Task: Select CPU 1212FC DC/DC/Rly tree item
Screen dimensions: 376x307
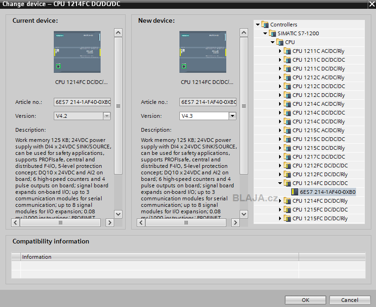Action: 320,174
